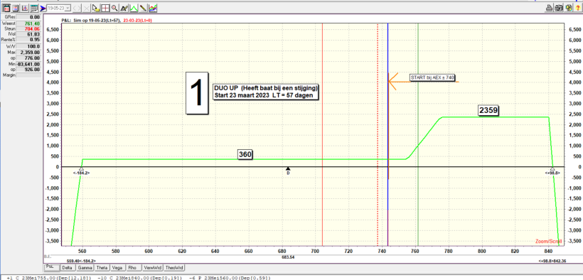Click the multi-colored line chart icon
Viewport: 583px width, 280px height.
pyautogui.click(x=153, y=8)
